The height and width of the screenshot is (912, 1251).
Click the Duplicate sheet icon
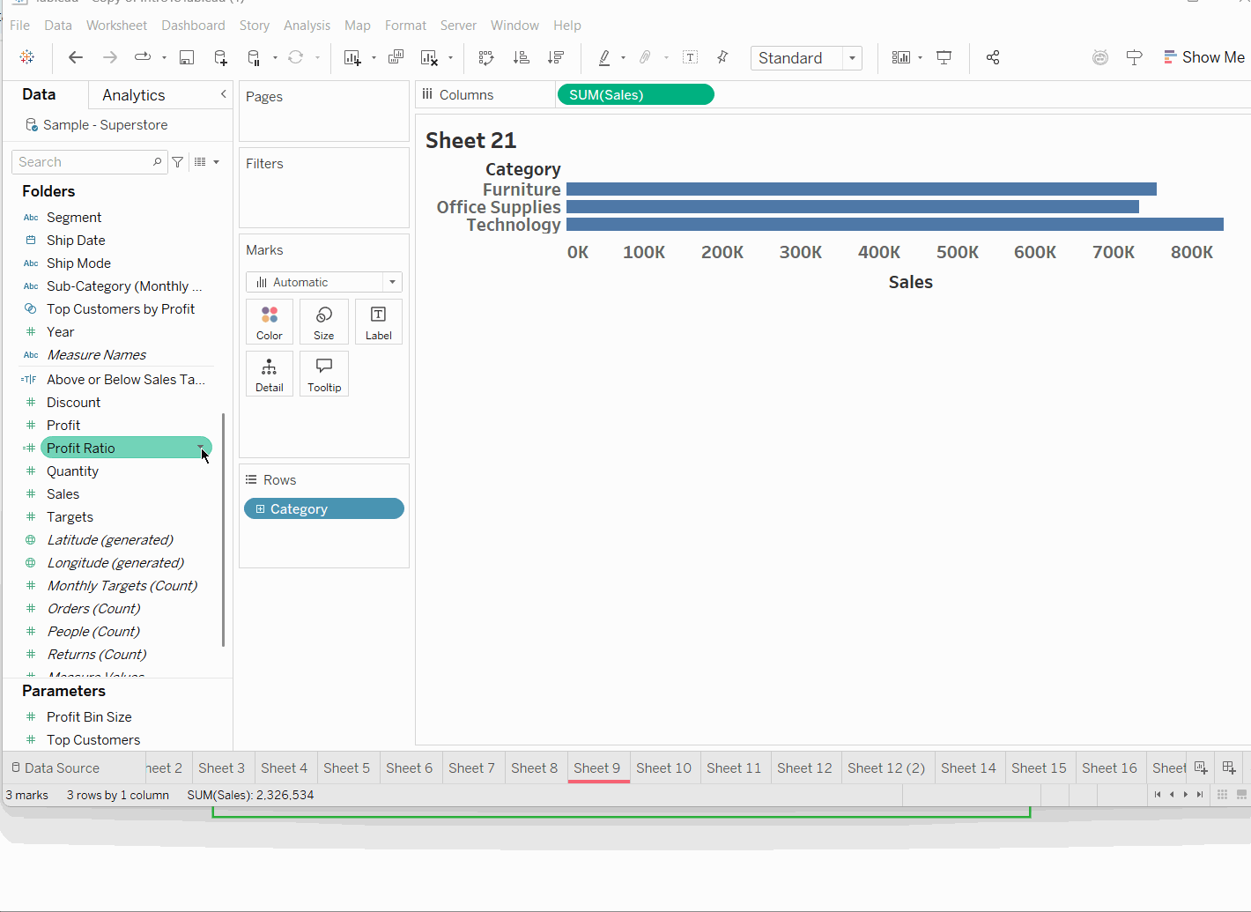[396, 57]
